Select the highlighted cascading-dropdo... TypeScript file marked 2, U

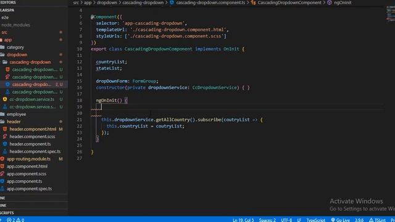pyautogui.click(x=34, y=84)
